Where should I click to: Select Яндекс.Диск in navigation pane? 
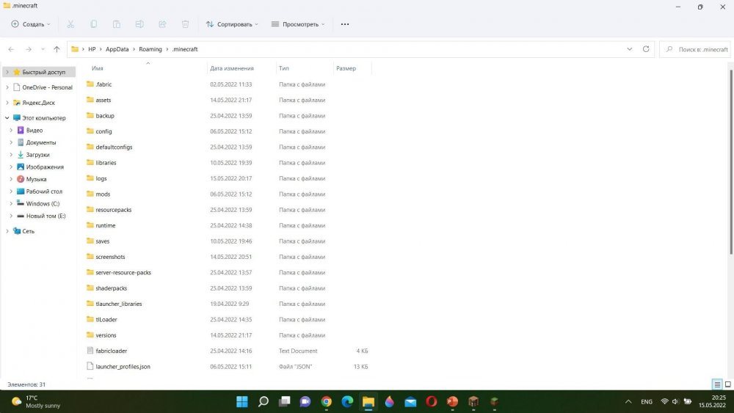click(38, 103)
